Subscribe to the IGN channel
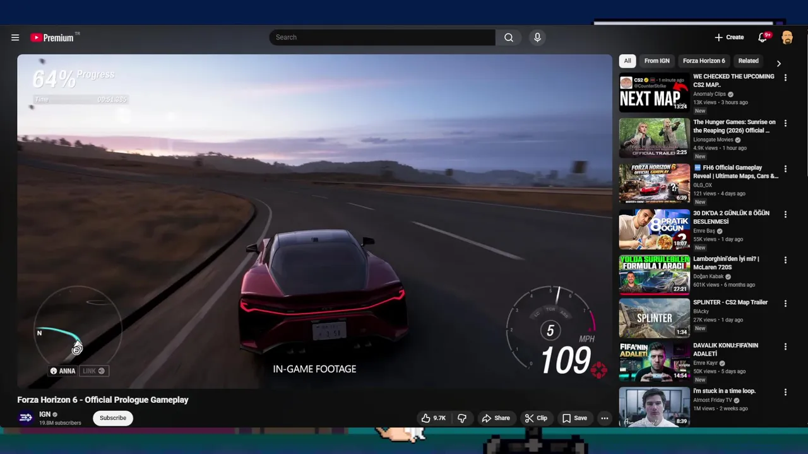The height and width of the screenshot is (454, 808). click(113, 418)
